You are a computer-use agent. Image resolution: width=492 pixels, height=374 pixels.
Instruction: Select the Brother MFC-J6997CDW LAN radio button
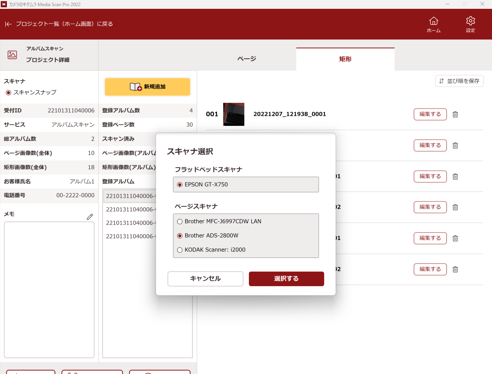(x=179, y=221)
